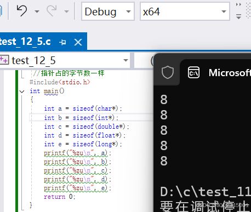Click the printf line printing variable e
The height and width of the screenshot is (212, 251).
coord(77,188)
